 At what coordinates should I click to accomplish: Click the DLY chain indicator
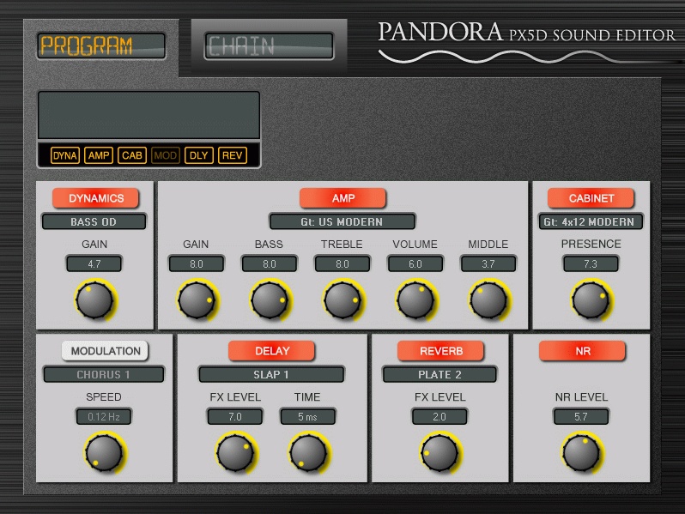(x=199, y=155)
